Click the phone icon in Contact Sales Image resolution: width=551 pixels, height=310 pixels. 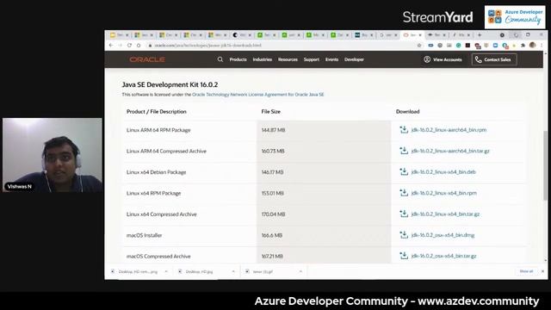pyautogui.click(x=479, y=59)
